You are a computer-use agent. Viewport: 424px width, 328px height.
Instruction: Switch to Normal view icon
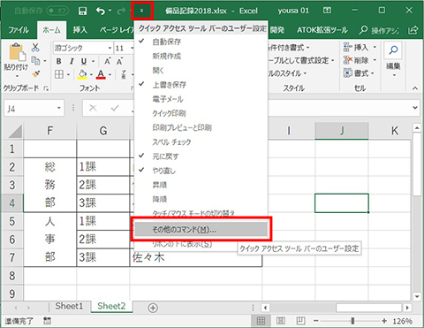261,321
